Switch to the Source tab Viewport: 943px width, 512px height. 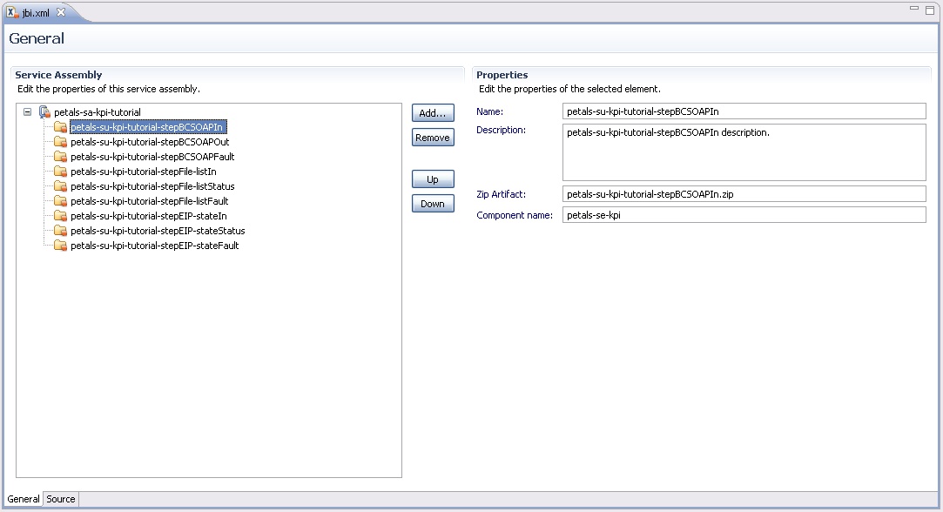[61, 499]
